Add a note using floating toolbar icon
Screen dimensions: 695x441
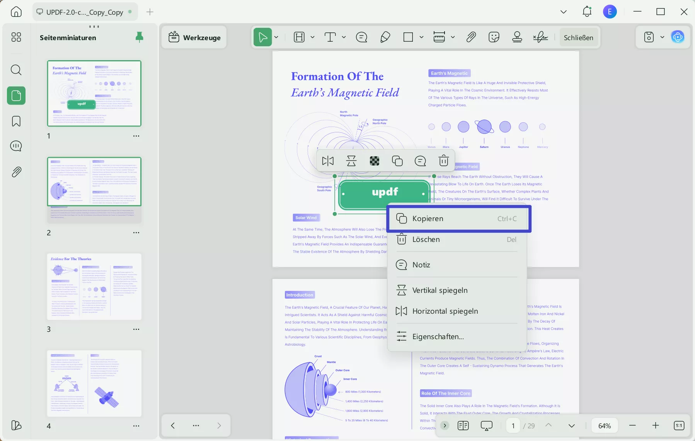click(x=420, y=161)
